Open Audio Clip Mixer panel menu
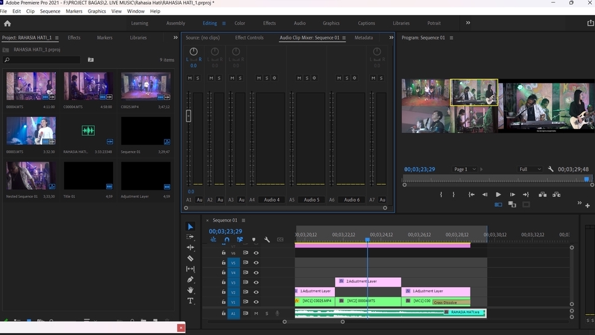The width and height of the screenshot is (595, 335). click(x=344, y=38)
